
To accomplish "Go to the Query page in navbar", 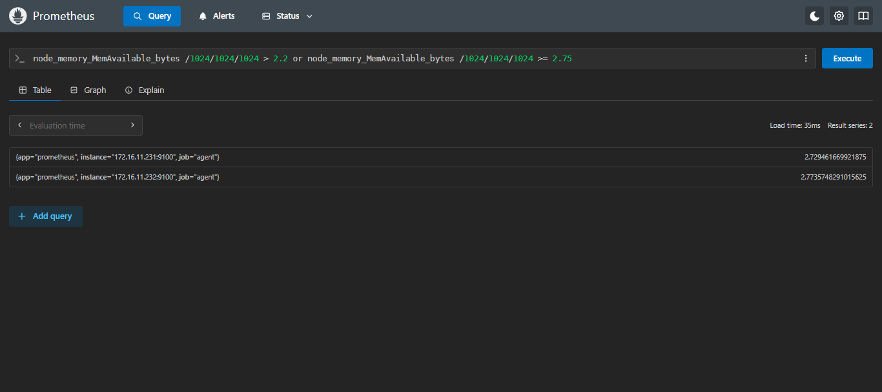I will point(152,16).
